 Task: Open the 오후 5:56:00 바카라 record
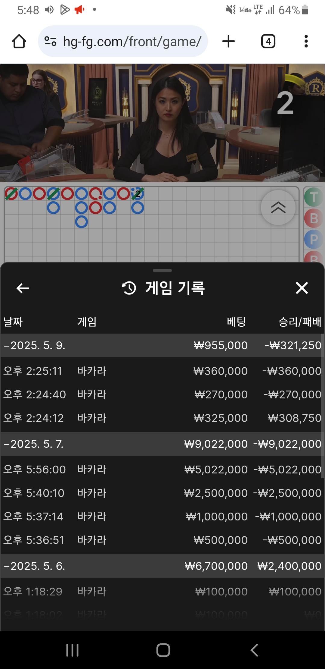pyautogui.click(x=162, y=470)
